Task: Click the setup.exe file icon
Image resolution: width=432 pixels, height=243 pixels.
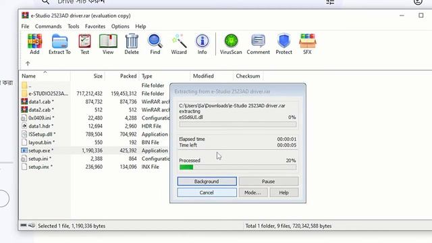Action: 24,151
